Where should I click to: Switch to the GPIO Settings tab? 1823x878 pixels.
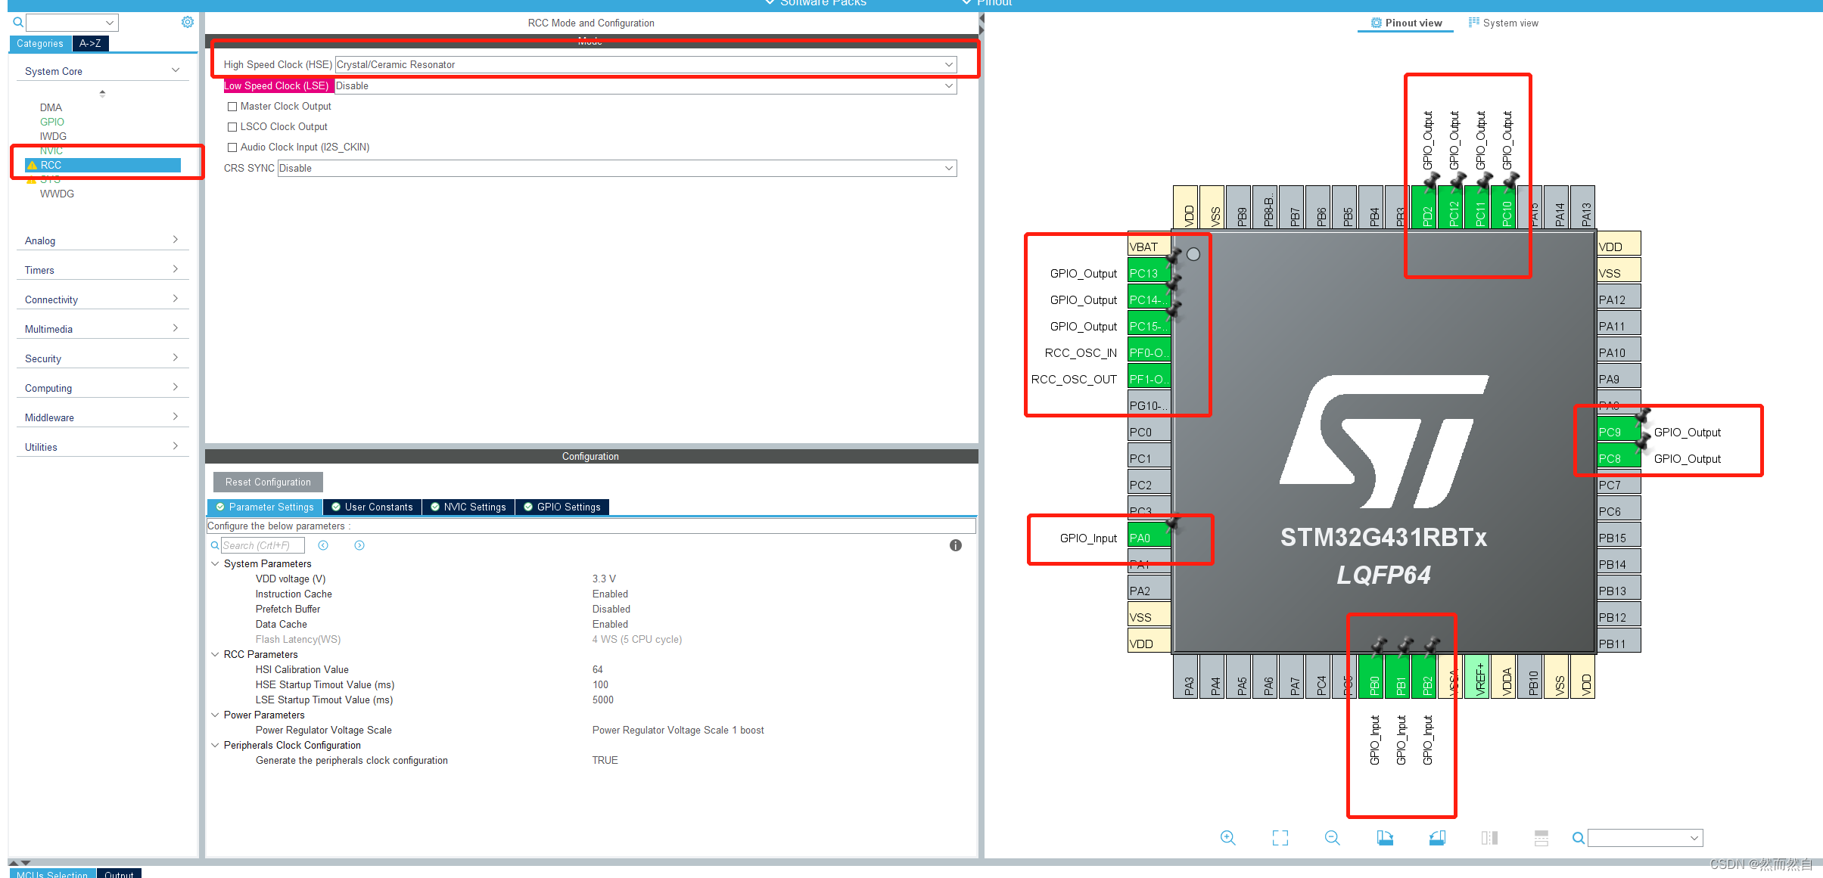pyautogui.click(x=562, y=507)
